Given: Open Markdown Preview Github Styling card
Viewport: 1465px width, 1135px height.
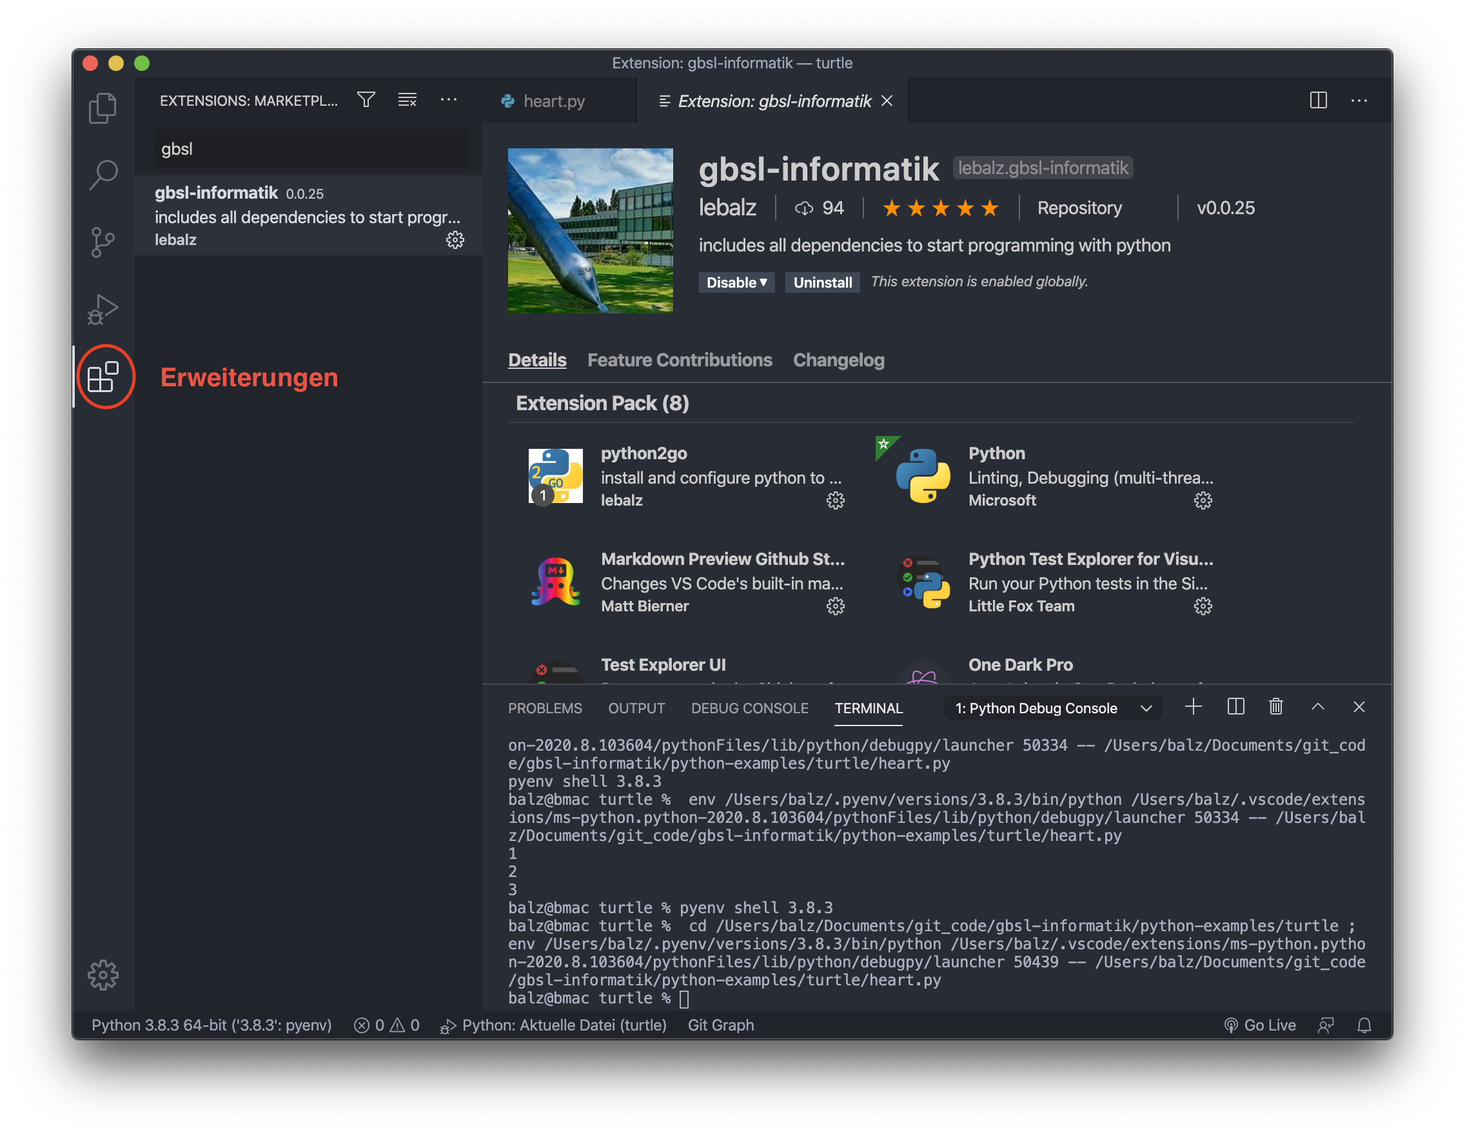Looking at the screenshot, I should point(687,582).
